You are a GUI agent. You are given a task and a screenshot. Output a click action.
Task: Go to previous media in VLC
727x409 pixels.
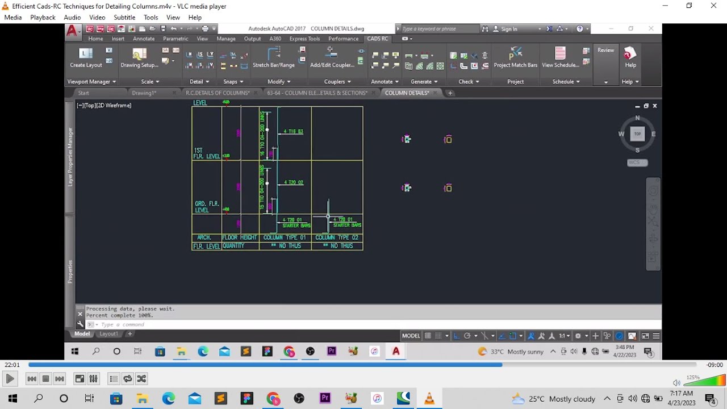(x=32, y=379)
